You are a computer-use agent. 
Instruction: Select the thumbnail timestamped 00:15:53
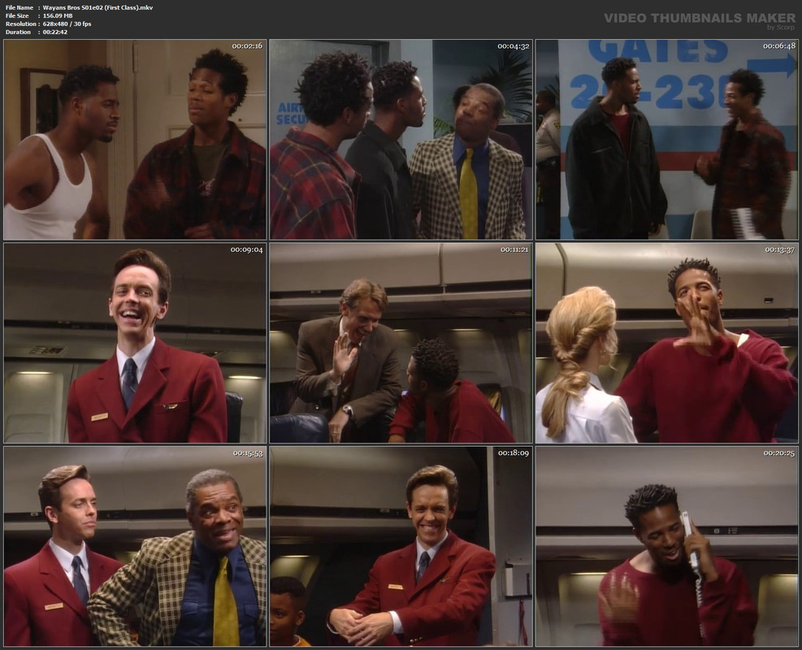tap(135, 546)
